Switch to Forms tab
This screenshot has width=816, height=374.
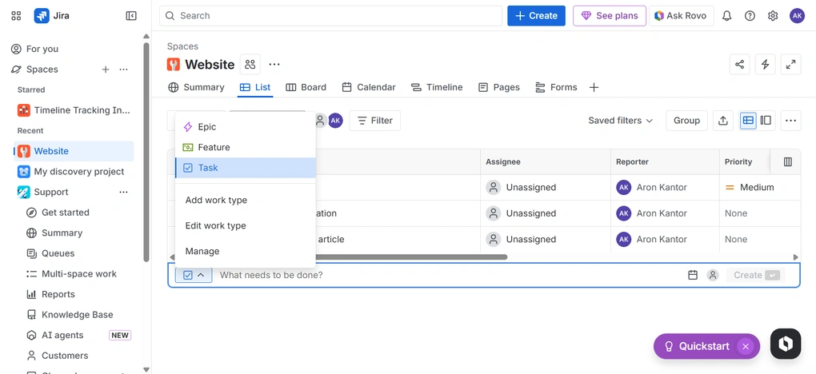click(x=556, y=87)
